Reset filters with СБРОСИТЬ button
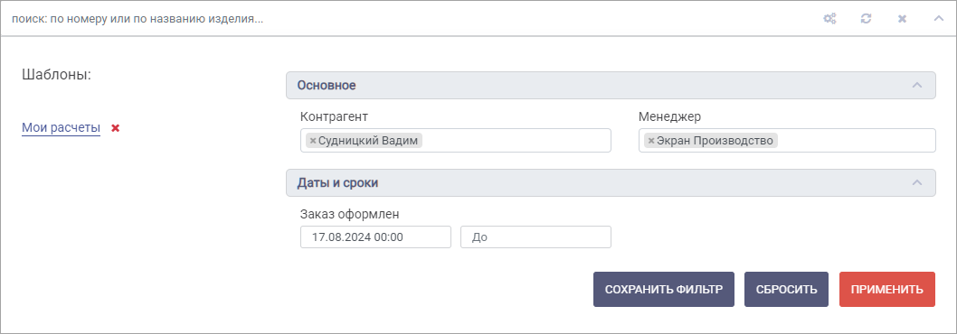Image resolution: width=957 pixels, height=334 pixels. click(786, 290)
